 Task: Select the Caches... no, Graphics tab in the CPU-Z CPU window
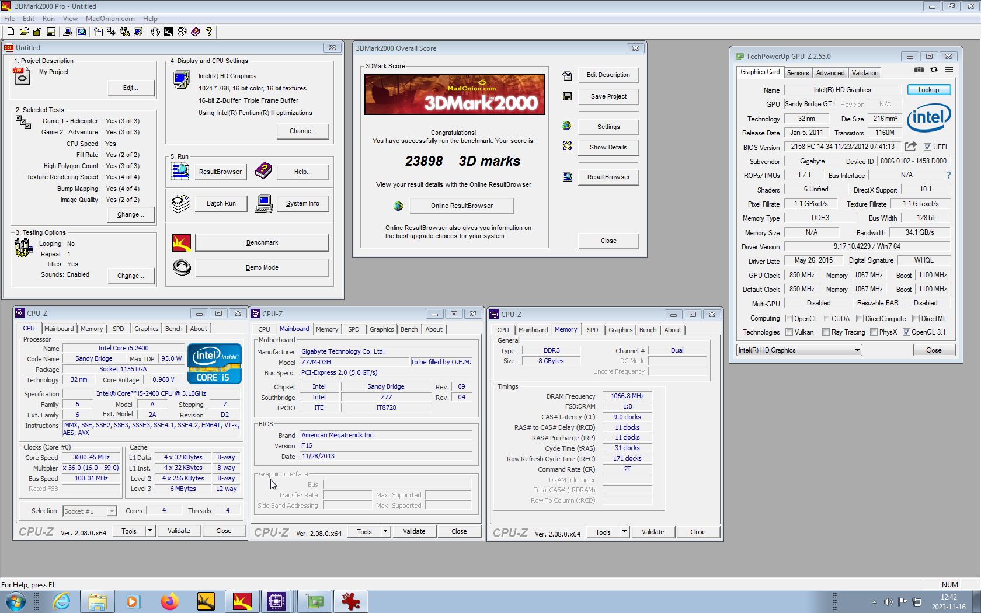(146, 329)
